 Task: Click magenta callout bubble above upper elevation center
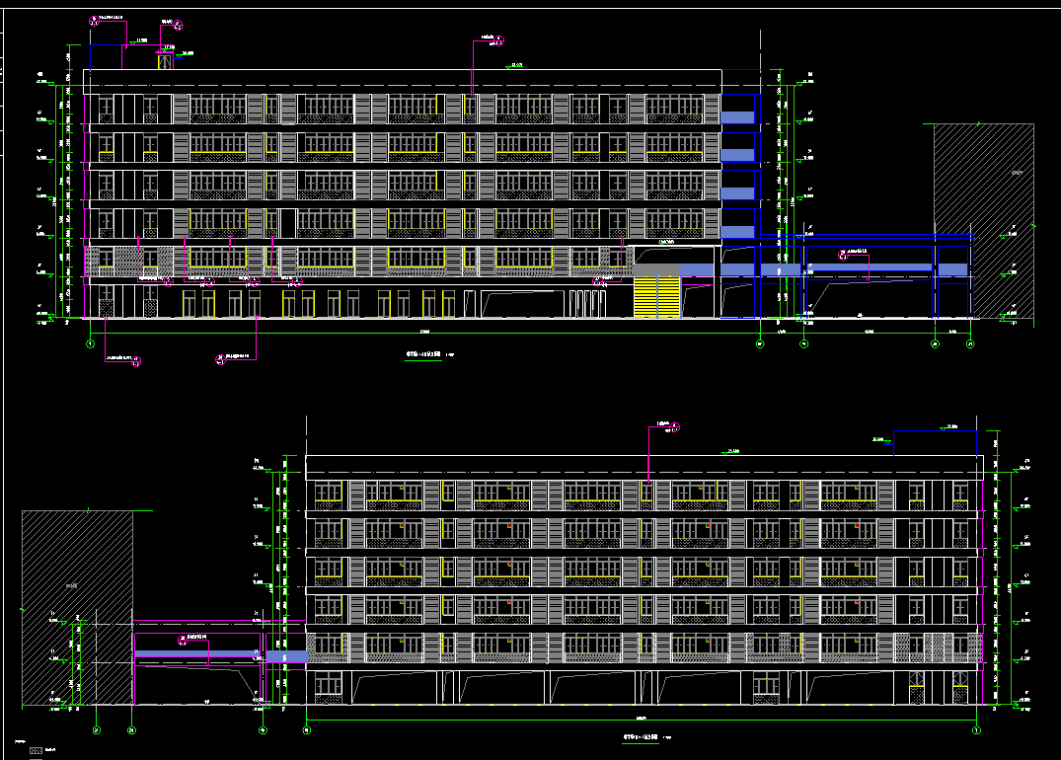point(498,40)
